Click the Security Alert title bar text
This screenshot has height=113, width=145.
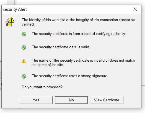click(x=15, y=9)
